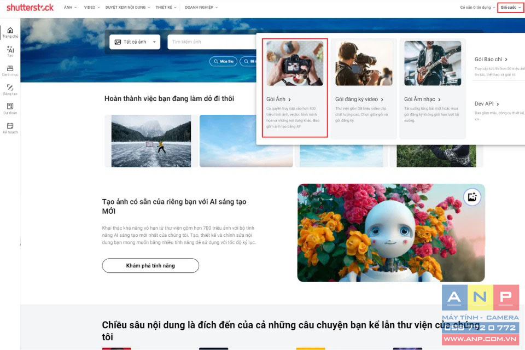Open the VIDEO menu dropdown

[92, 7]
